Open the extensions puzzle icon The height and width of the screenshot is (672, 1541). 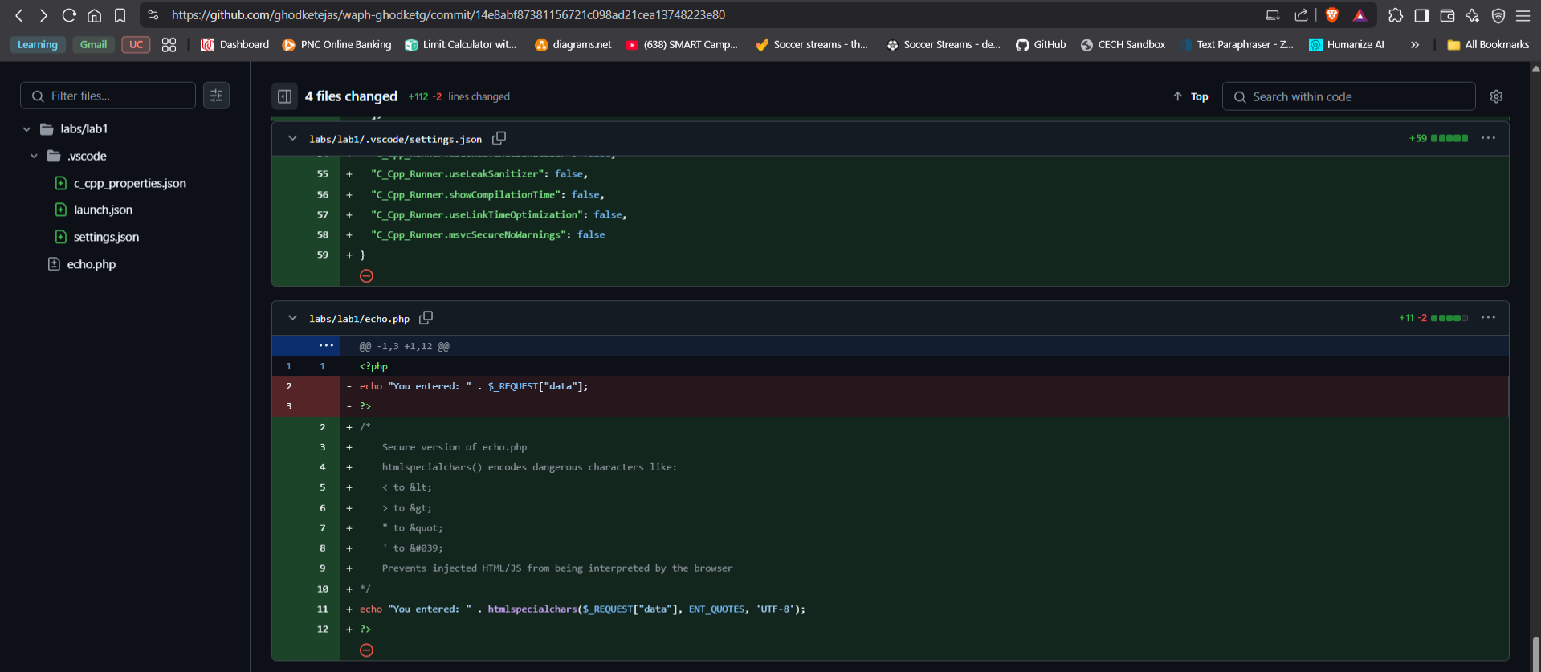click(x=1396, y=15)
